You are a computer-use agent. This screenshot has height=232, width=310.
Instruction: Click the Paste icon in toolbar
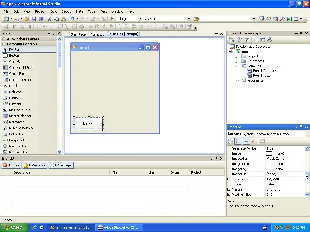[x=64, y=19]
